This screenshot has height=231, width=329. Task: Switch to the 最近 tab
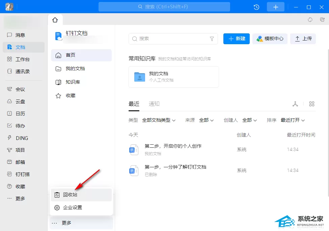click(134, 104)
